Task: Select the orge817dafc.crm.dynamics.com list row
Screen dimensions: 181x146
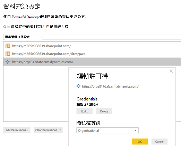Action: pos(92,62)
